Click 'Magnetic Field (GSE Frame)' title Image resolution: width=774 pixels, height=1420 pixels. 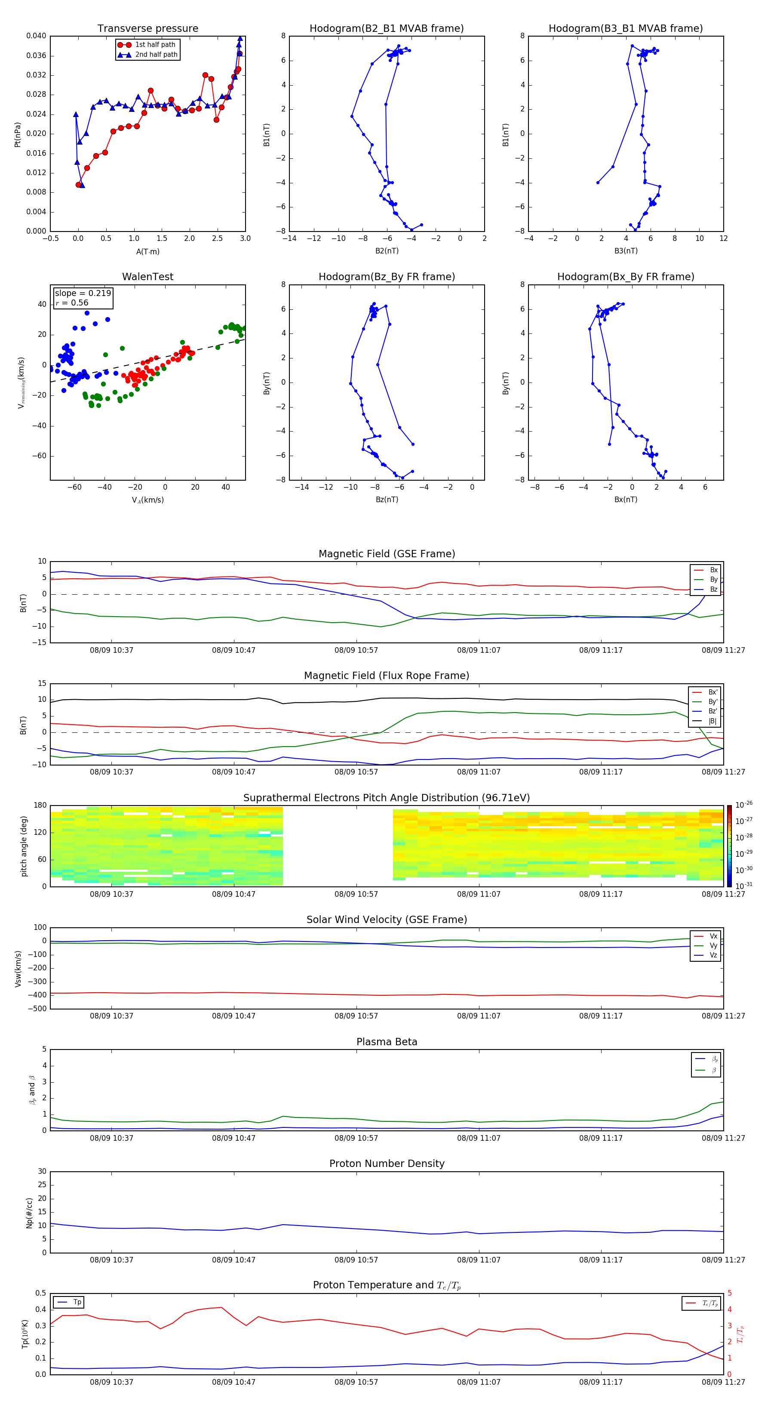click(x=387, y=554)
